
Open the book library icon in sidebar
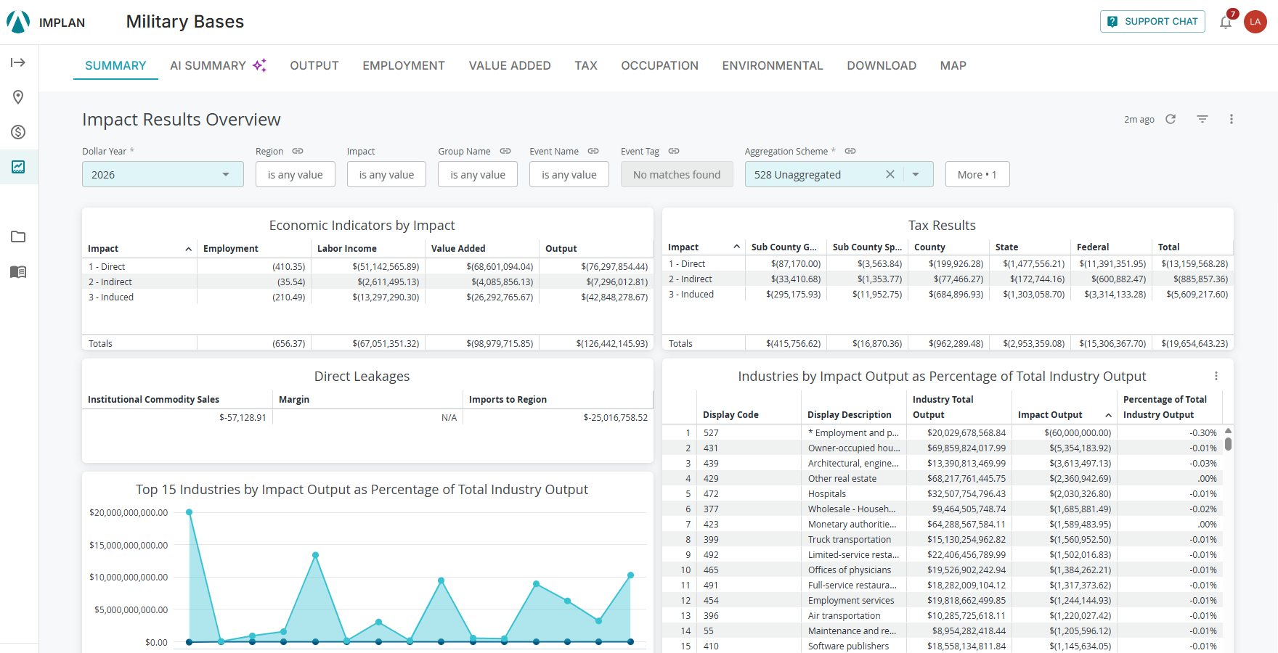18,272
